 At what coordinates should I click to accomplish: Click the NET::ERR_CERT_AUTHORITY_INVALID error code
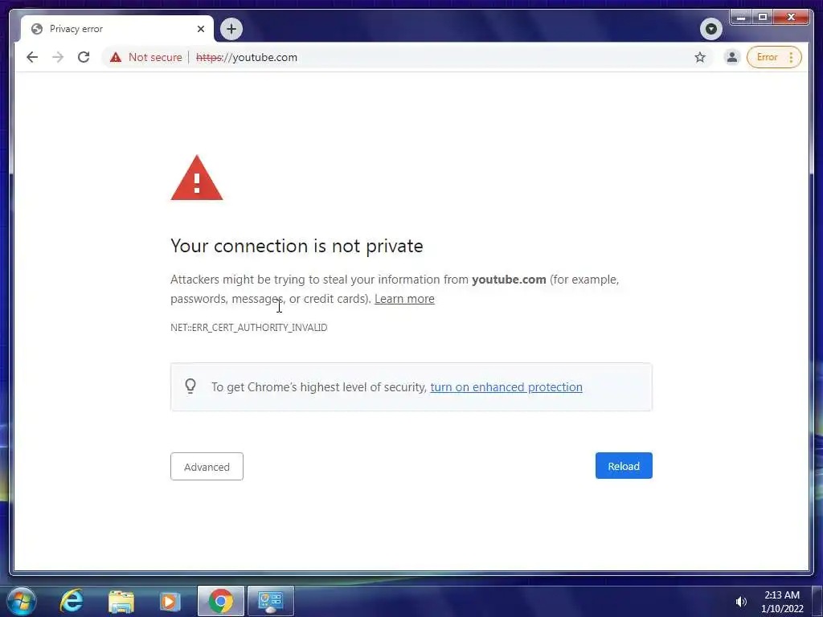249,328
